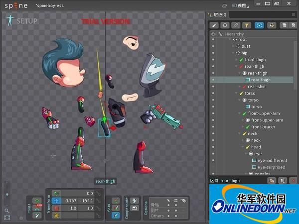This screenshot has width=299, height=224.
Task: Select the Pose tool in Tools
Action: click(x=37, y=201)
